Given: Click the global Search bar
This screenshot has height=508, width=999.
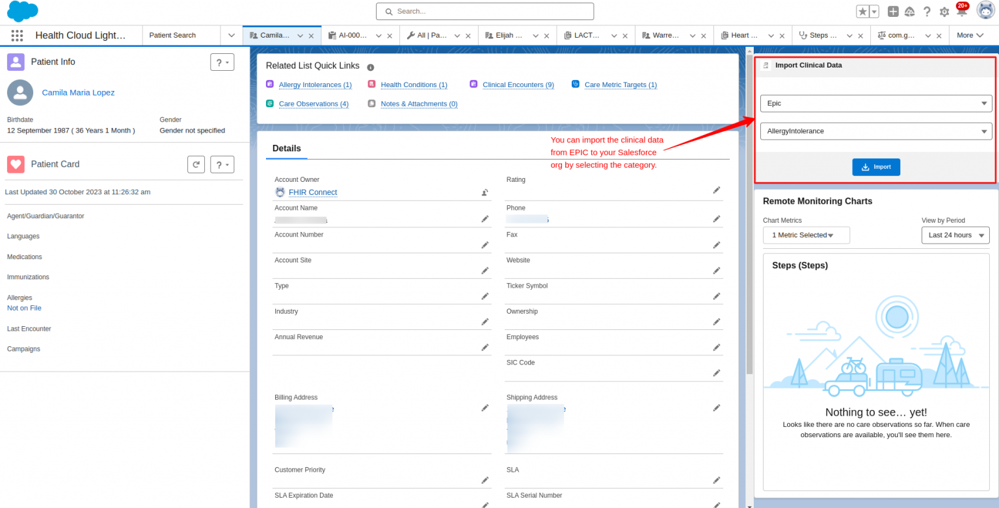Looking at the screenshot, I should (x=484, y=11).
